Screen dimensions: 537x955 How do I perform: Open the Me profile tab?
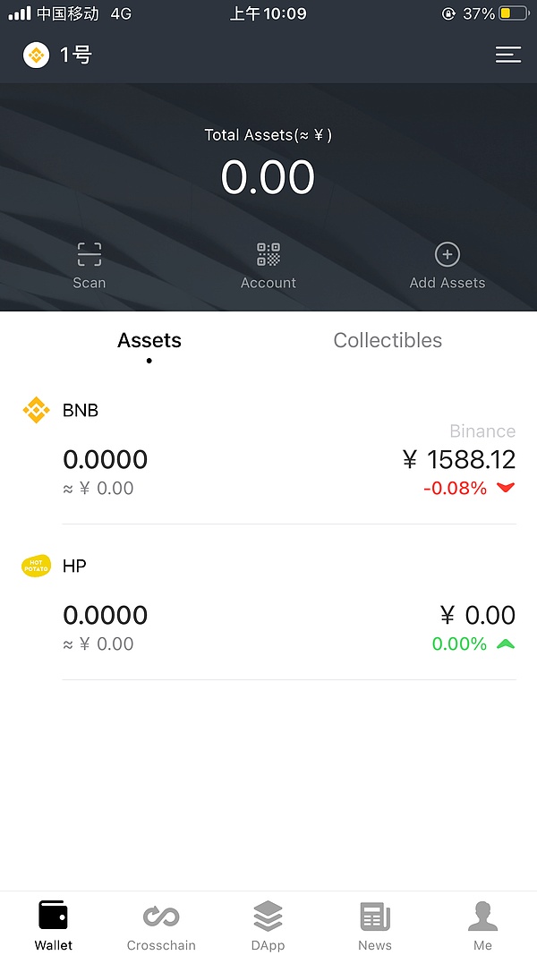tap(482, 924)
